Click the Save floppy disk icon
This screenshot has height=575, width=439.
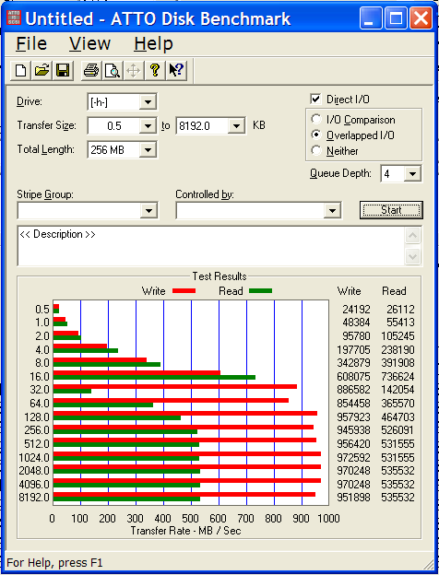[63, 70]
